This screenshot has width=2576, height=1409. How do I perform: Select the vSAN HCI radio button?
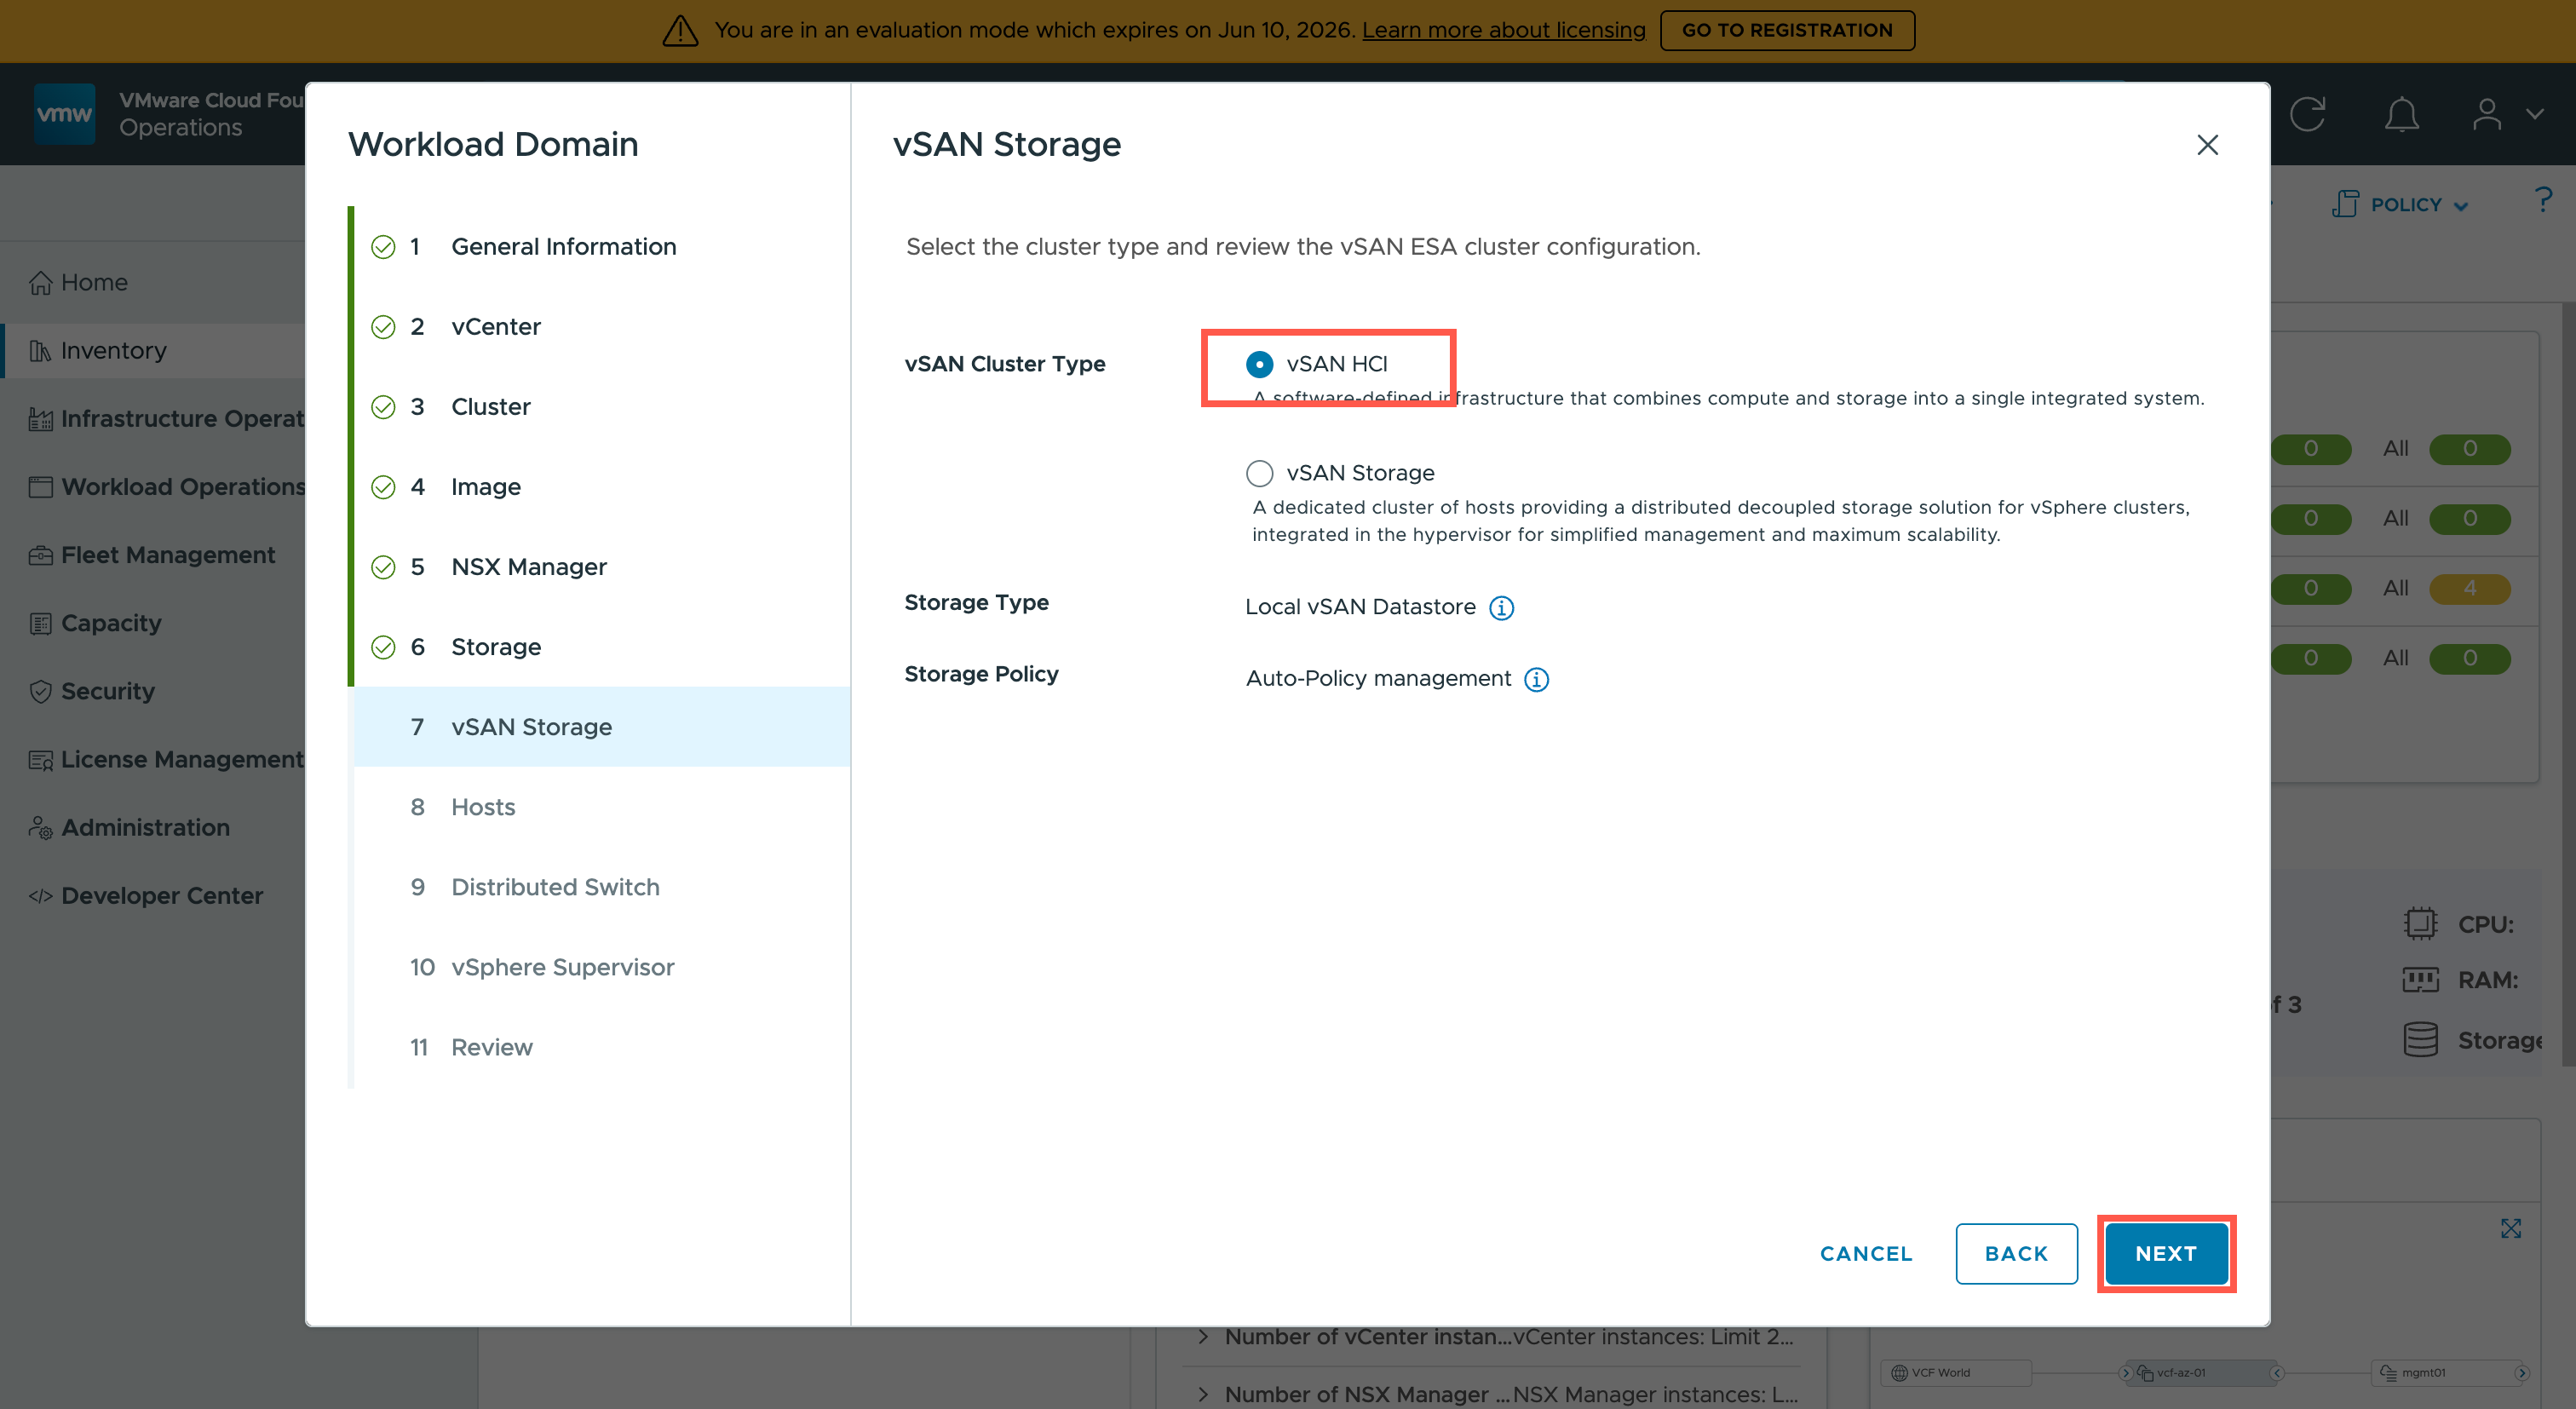1259,364
